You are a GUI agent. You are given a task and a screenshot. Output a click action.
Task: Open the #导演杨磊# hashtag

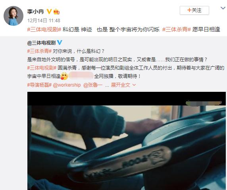point(39,85)
